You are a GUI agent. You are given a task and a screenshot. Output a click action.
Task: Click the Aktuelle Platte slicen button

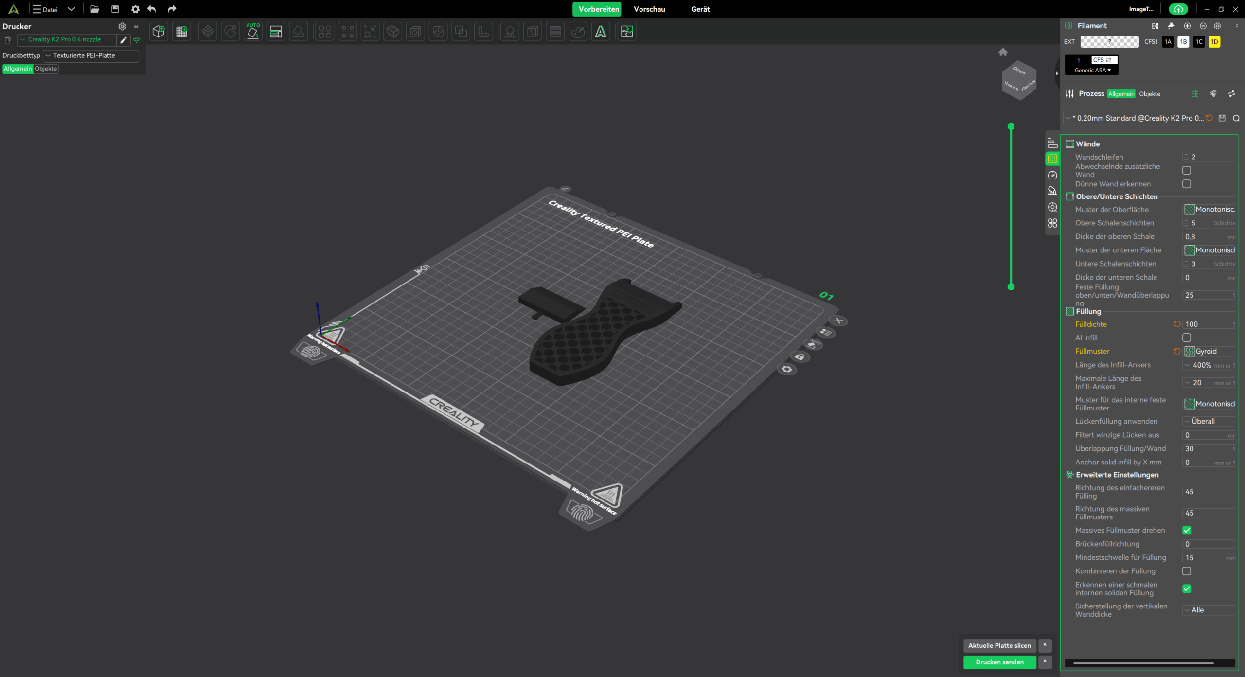(x=999, y=646)
